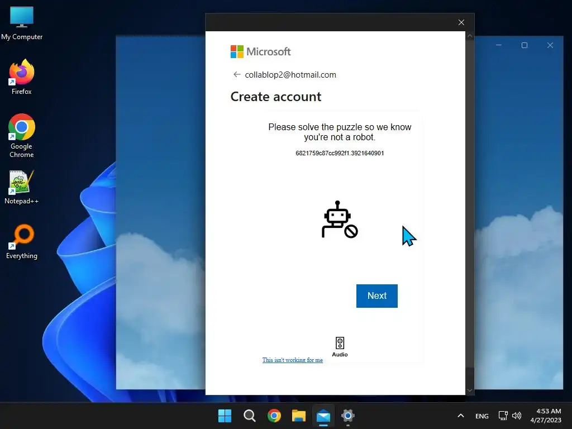Click the 'Create account' heading

pyautogui.click(x=276, y=97)
